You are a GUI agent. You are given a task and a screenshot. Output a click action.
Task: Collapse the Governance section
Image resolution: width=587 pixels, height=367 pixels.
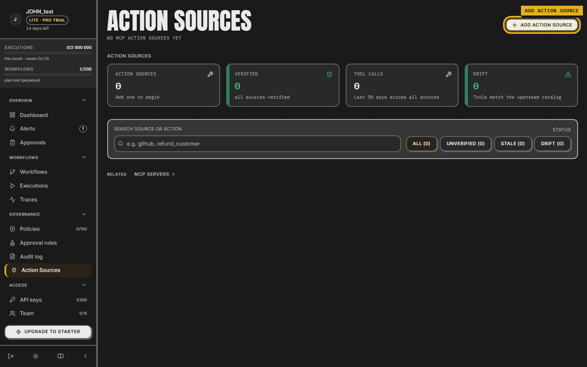point(84,214)
